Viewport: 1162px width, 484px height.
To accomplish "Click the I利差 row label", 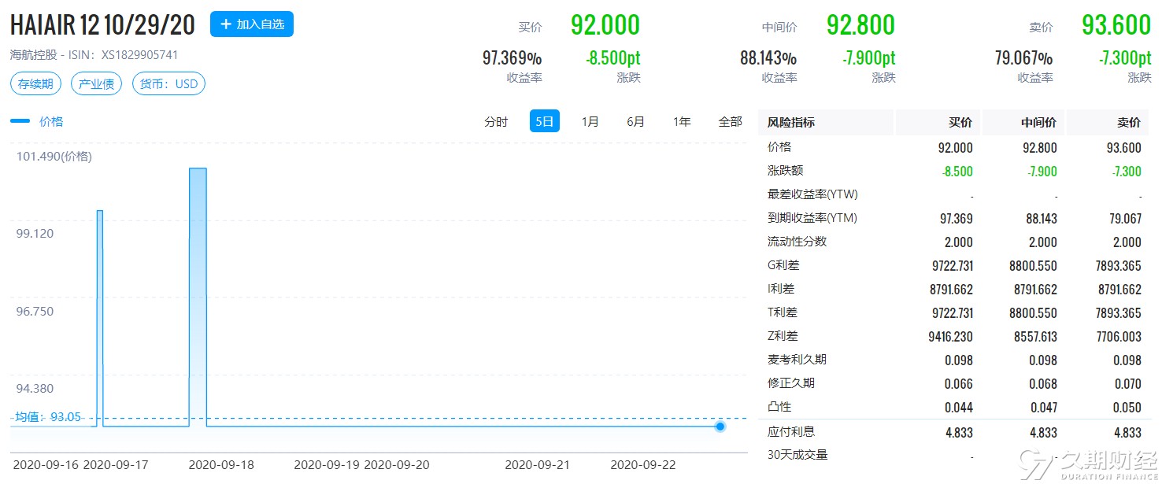I will [782, 289].
